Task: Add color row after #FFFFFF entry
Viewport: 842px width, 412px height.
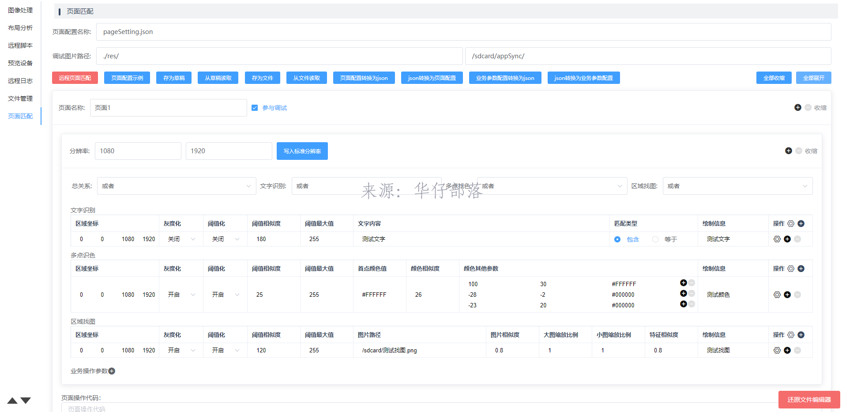Action: coord(683,283)
